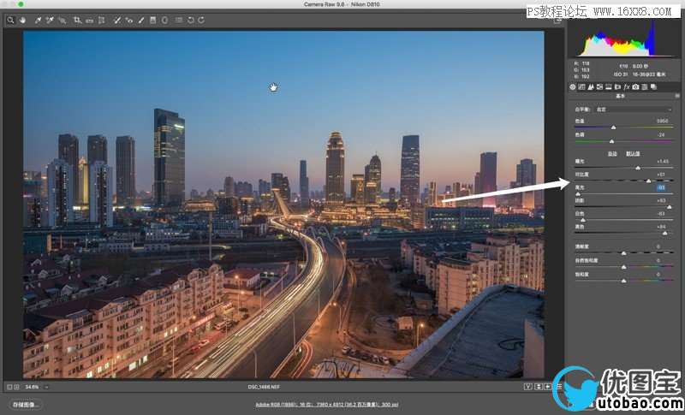Image resolution: width=685 pixels, height=415 pixels.
Task: Click the Exposure slider handle
Action: tap(638, 168)
